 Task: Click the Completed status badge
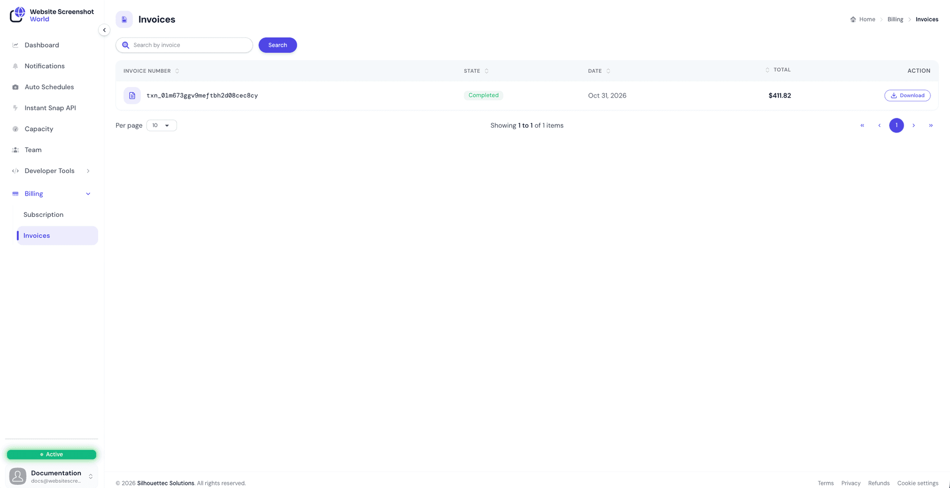click(x=483, y=95)
